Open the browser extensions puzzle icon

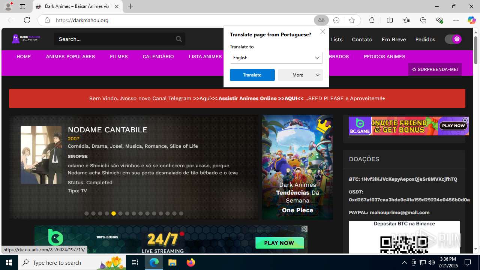click(x=372, y=20)
